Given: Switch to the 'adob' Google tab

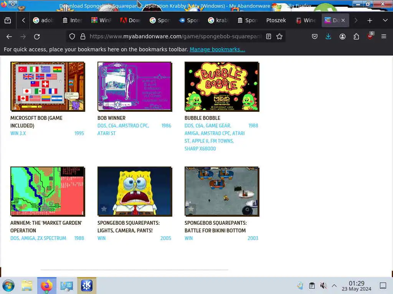Looking at the screenshot, I should pos(43,21).
